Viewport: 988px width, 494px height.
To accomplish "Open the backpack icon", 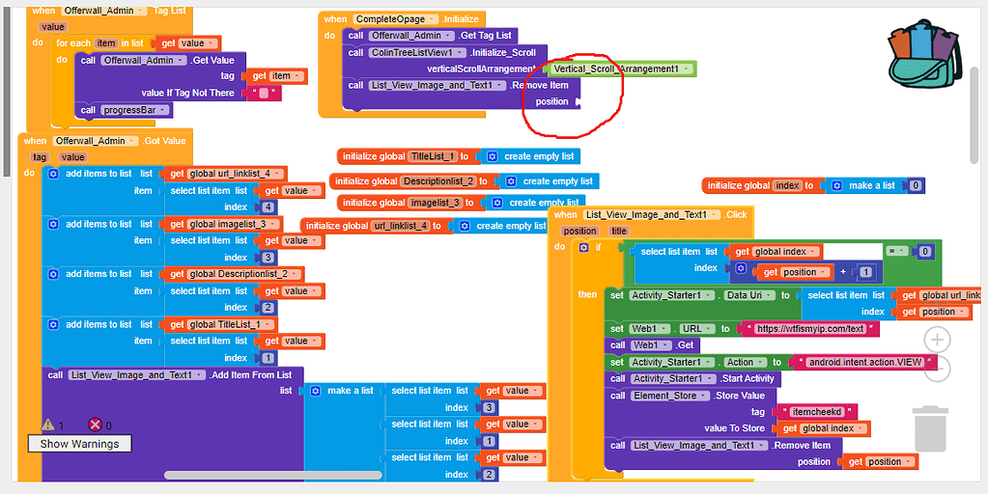I will [922, 55].
